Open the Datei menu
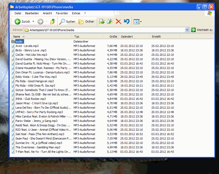The image size is (219, 174). 18,13
